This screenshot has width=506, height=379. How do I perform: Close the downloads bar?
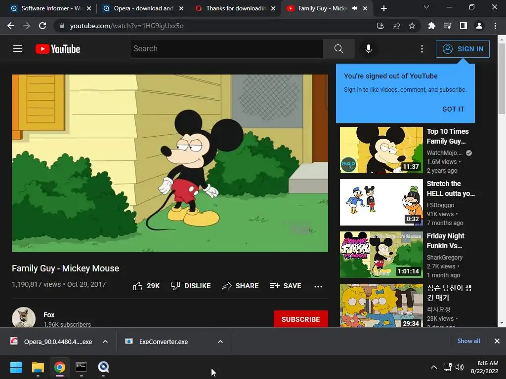coord(497,341)
